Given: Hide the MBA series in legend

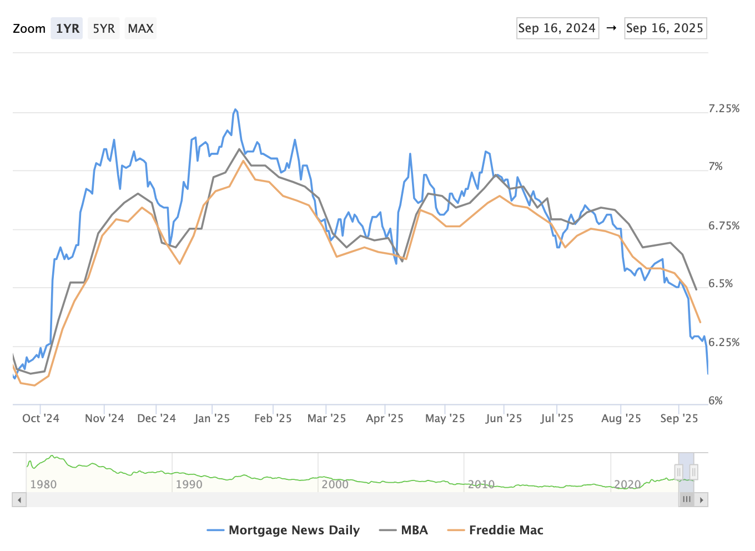Looking at the screenshot, I should (404, 530).
